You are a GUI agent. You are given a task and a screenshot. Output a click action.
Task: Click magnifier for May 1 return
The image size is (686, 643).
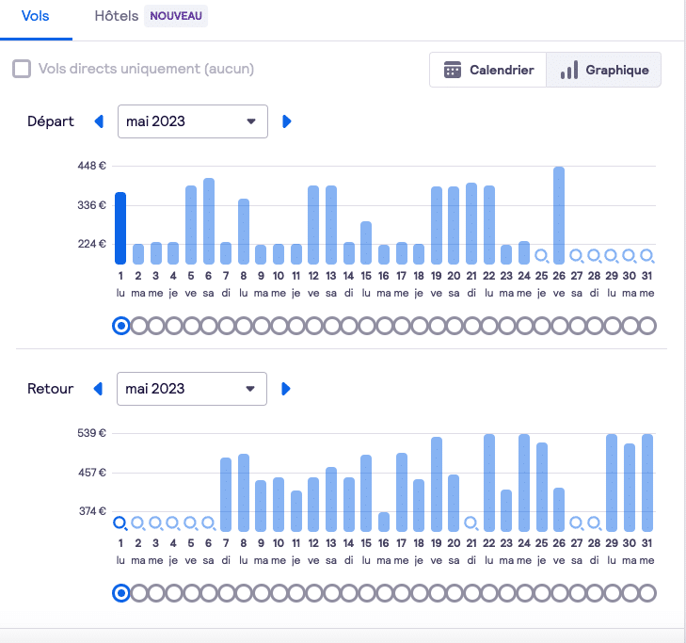120,522
